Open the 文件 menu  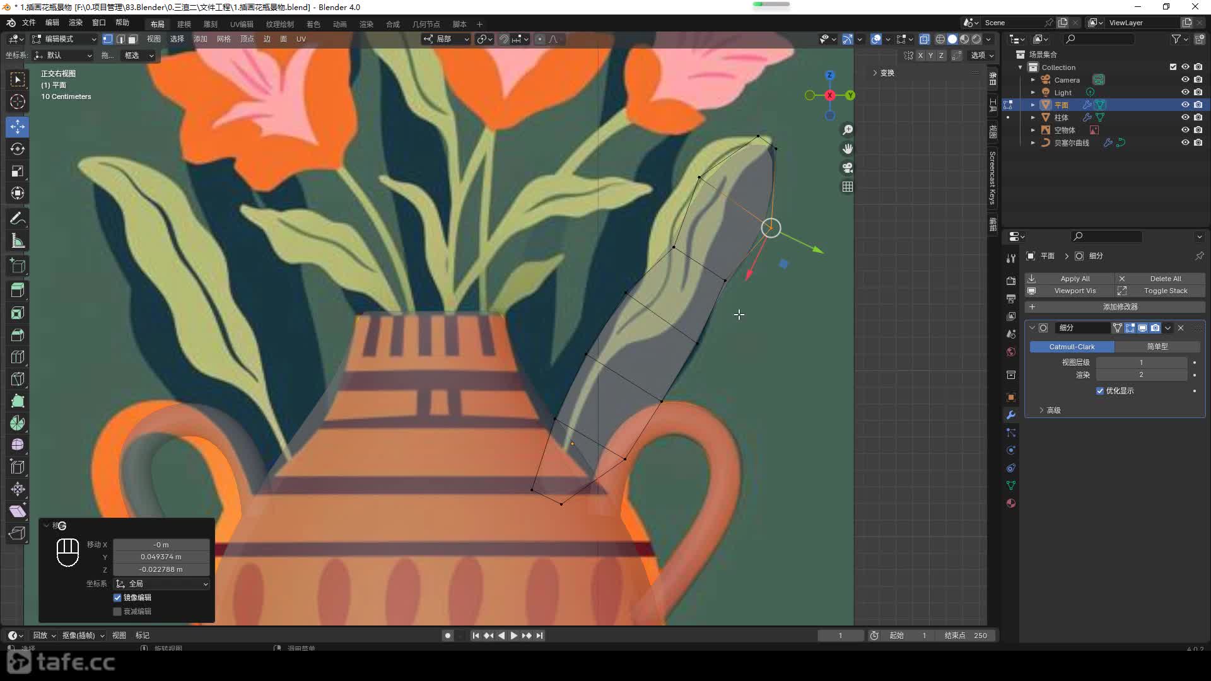coord(28,23)
